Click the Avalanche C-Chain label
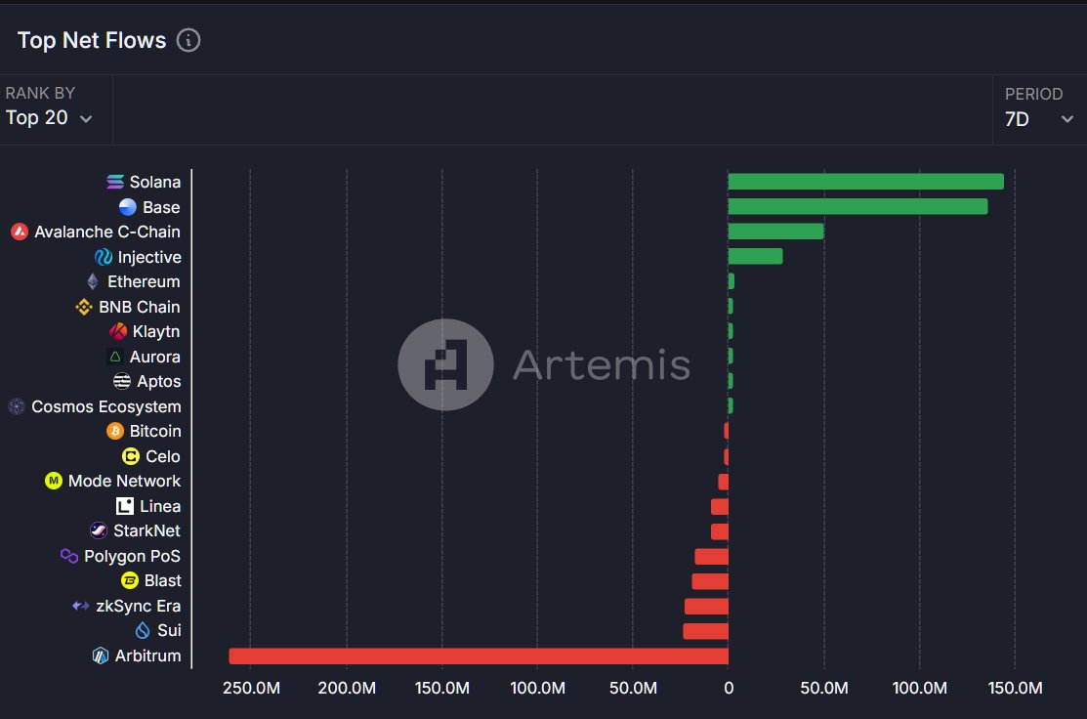Viewport: 1087px width, 719px height. [x=107, y=232]
